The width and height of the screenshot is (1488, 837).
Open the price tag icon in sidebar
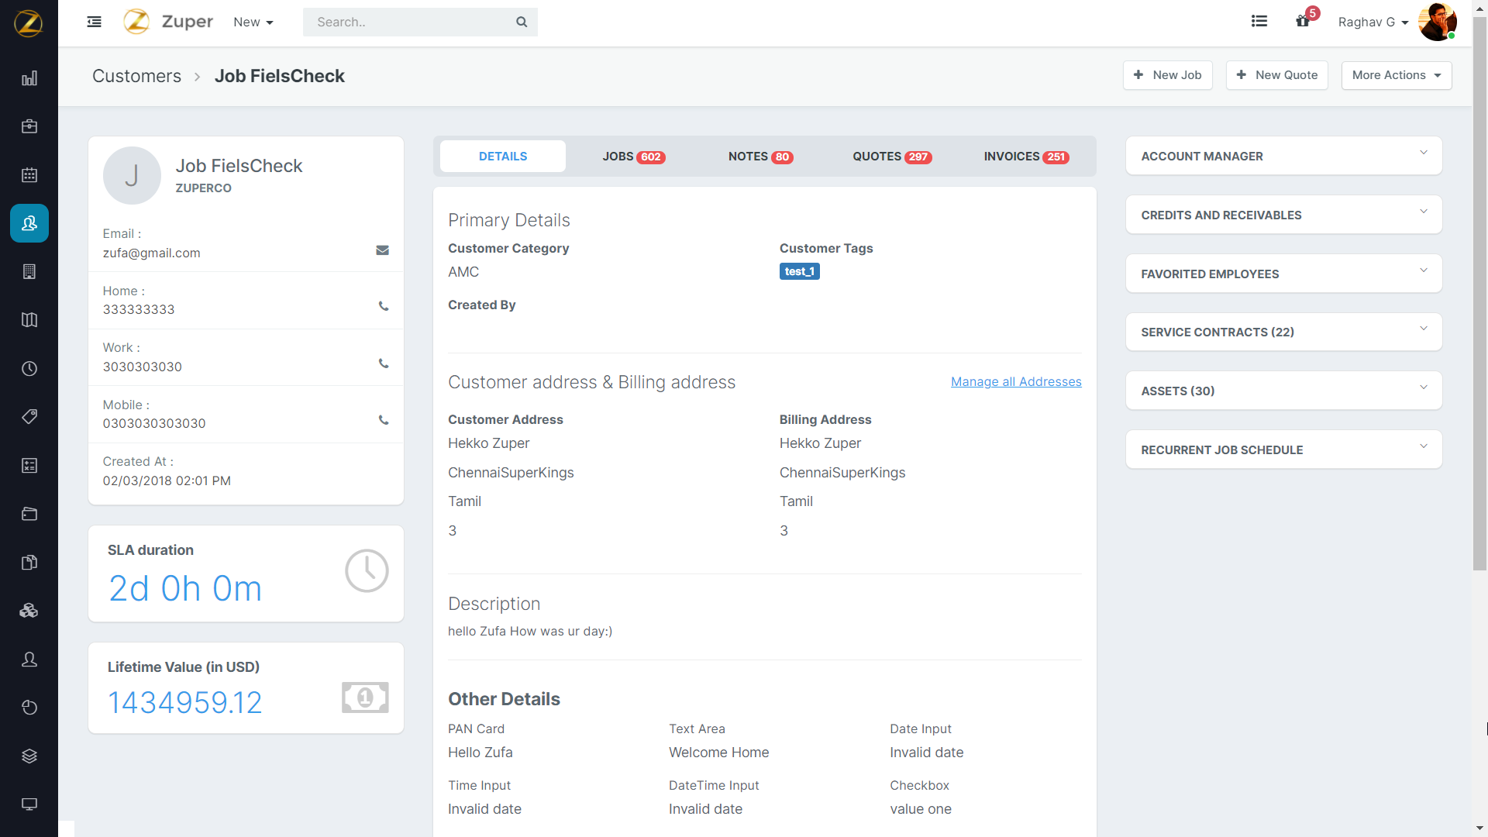29,417
